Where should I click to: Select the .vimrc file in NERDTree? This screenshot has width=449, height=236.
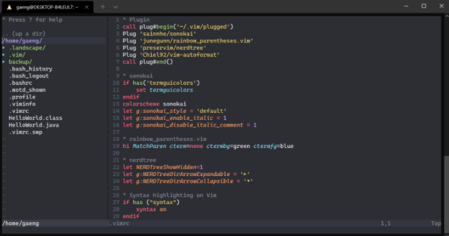19,111
